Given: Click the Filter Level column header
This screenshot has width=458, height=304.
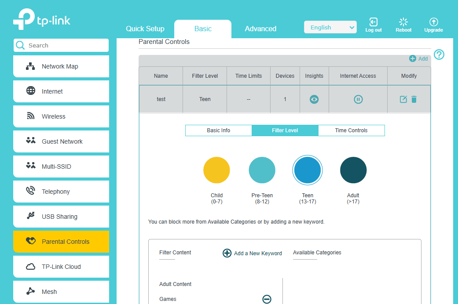Looking at the screenshot, I should click(x=205, y=76).
